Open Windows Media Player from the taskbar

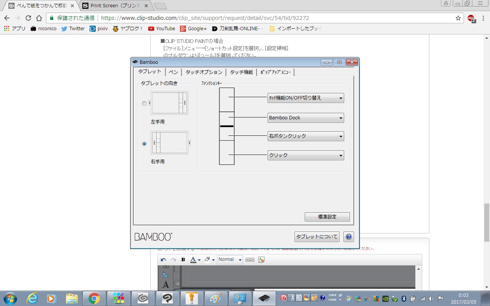pyautogui.click(x=52, y=298)
